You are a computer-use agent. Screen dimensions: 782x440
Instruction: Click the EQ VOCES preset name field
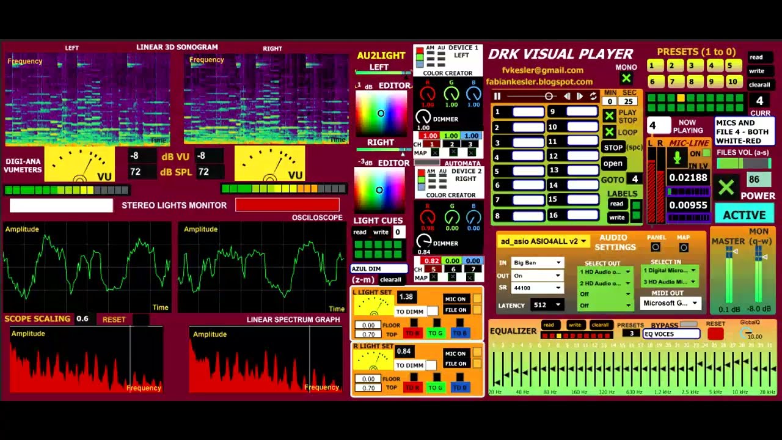671,334
